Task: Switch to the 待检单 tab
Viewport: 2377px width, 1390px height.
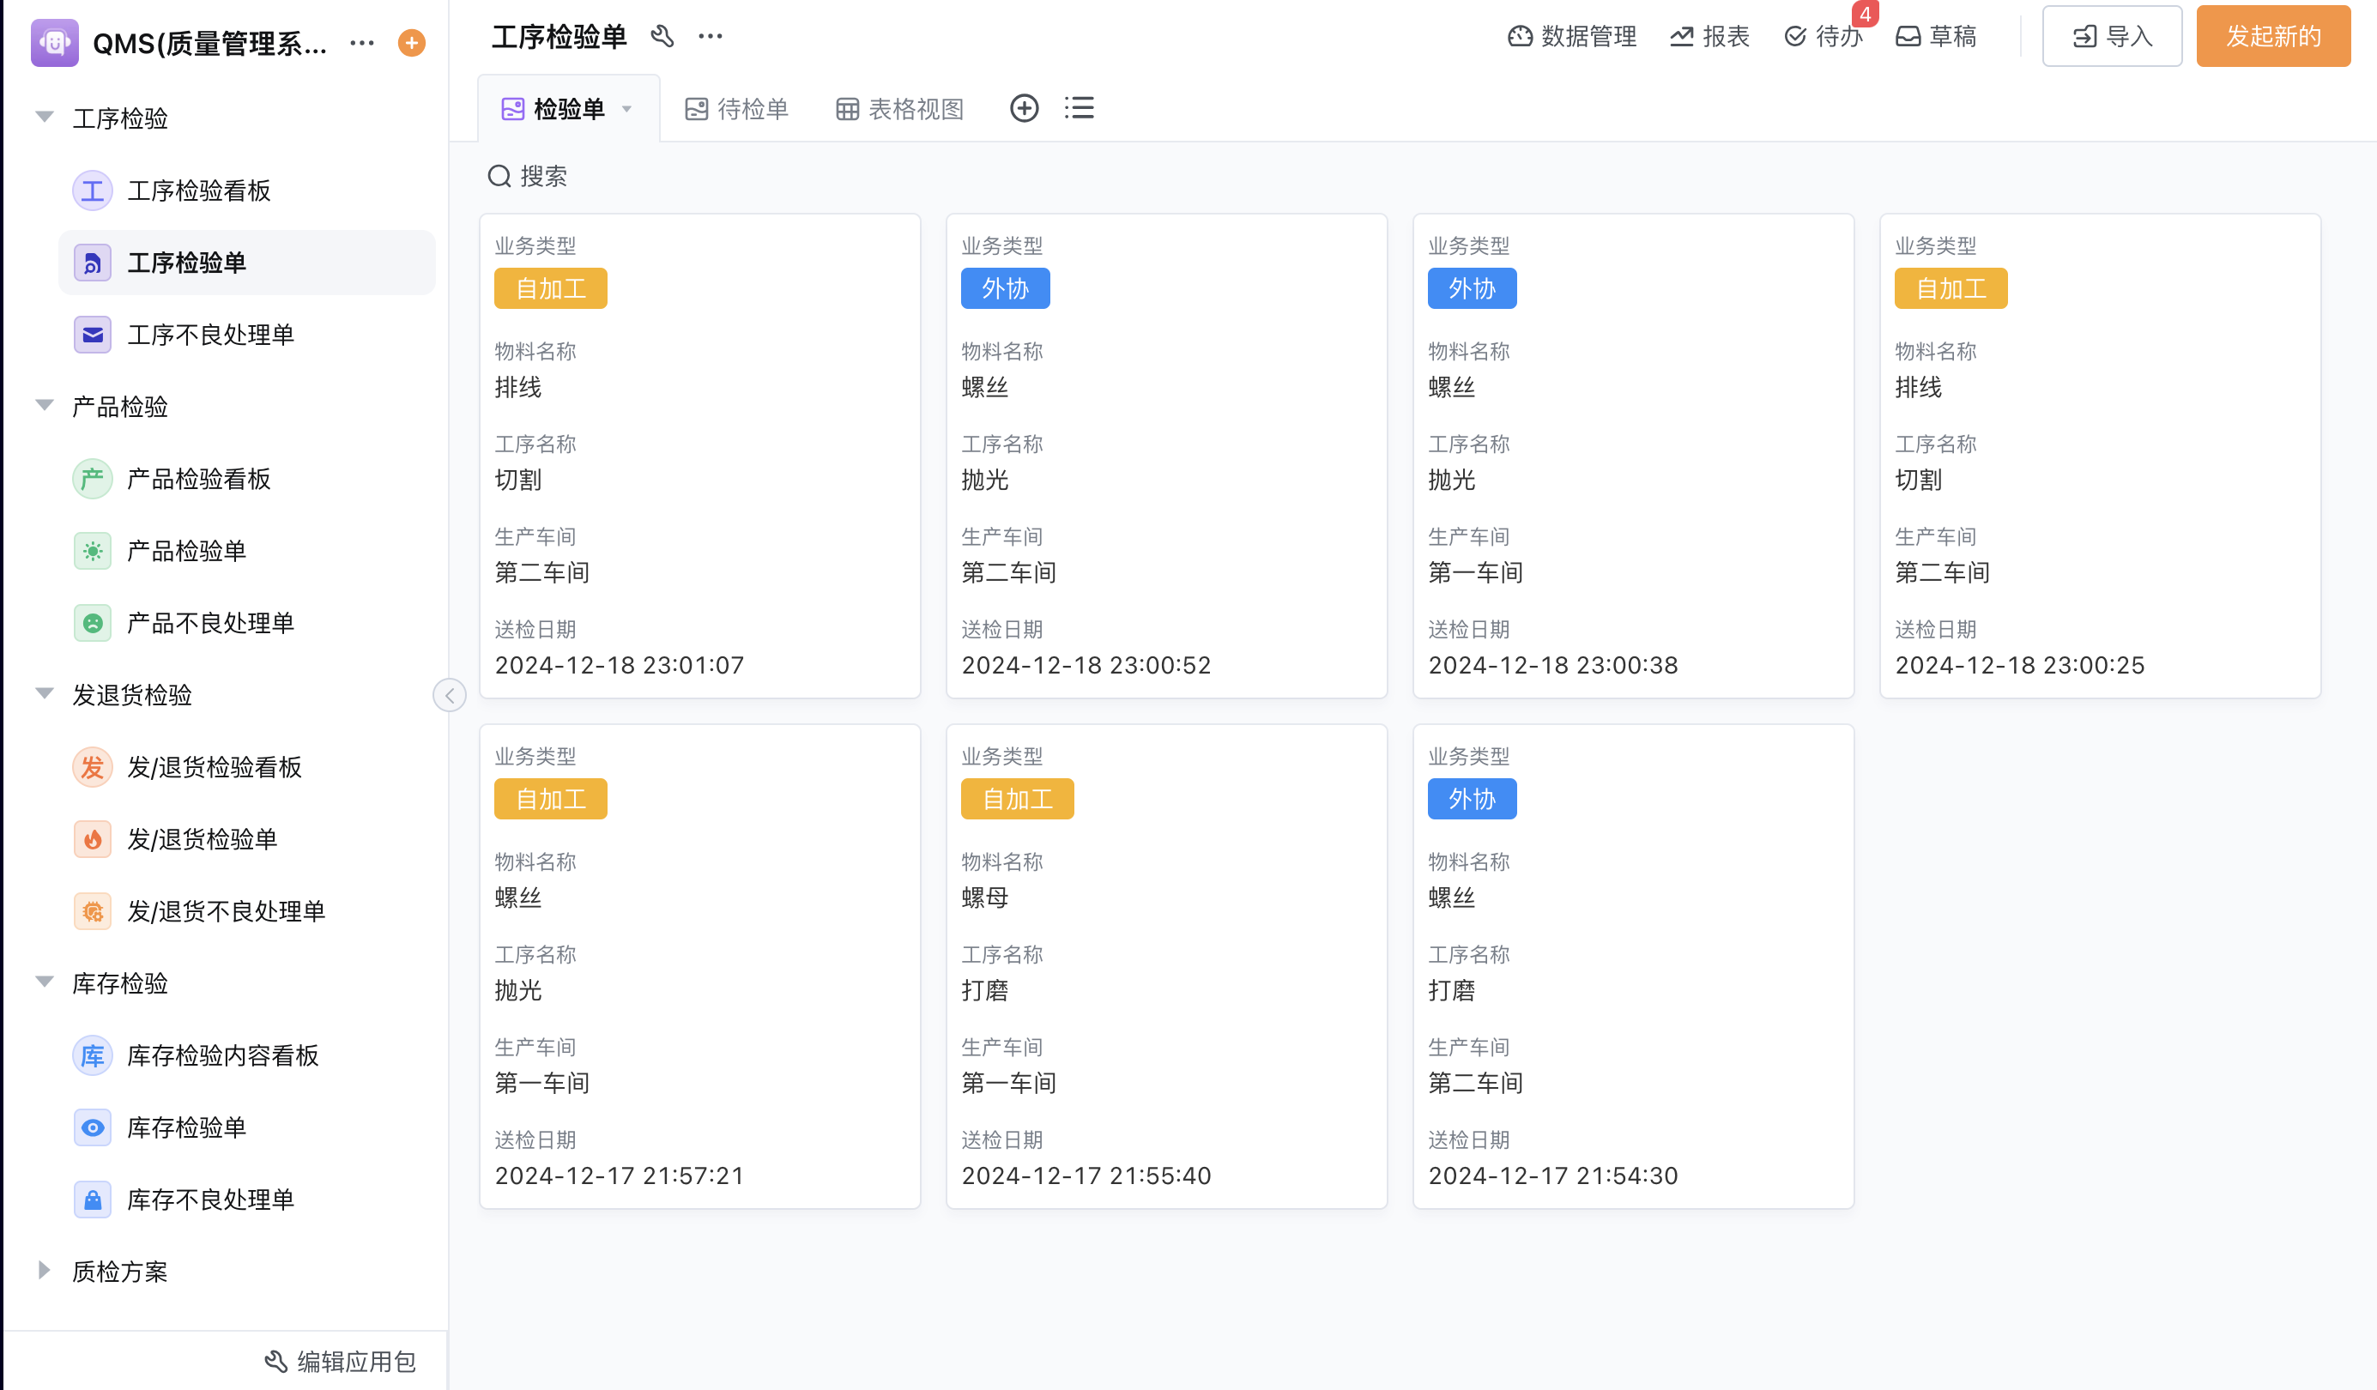Action: pos(736,109)
